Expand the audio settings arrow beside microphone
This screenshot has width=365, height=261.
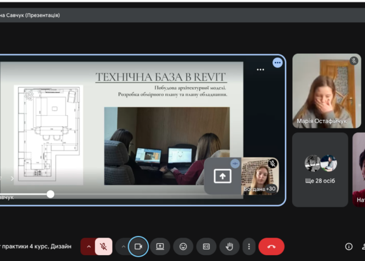[88, 246]
